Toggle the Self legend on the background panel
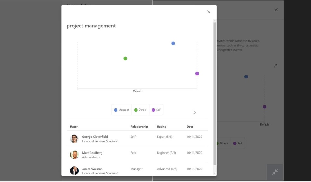 (x=237, y=143)
